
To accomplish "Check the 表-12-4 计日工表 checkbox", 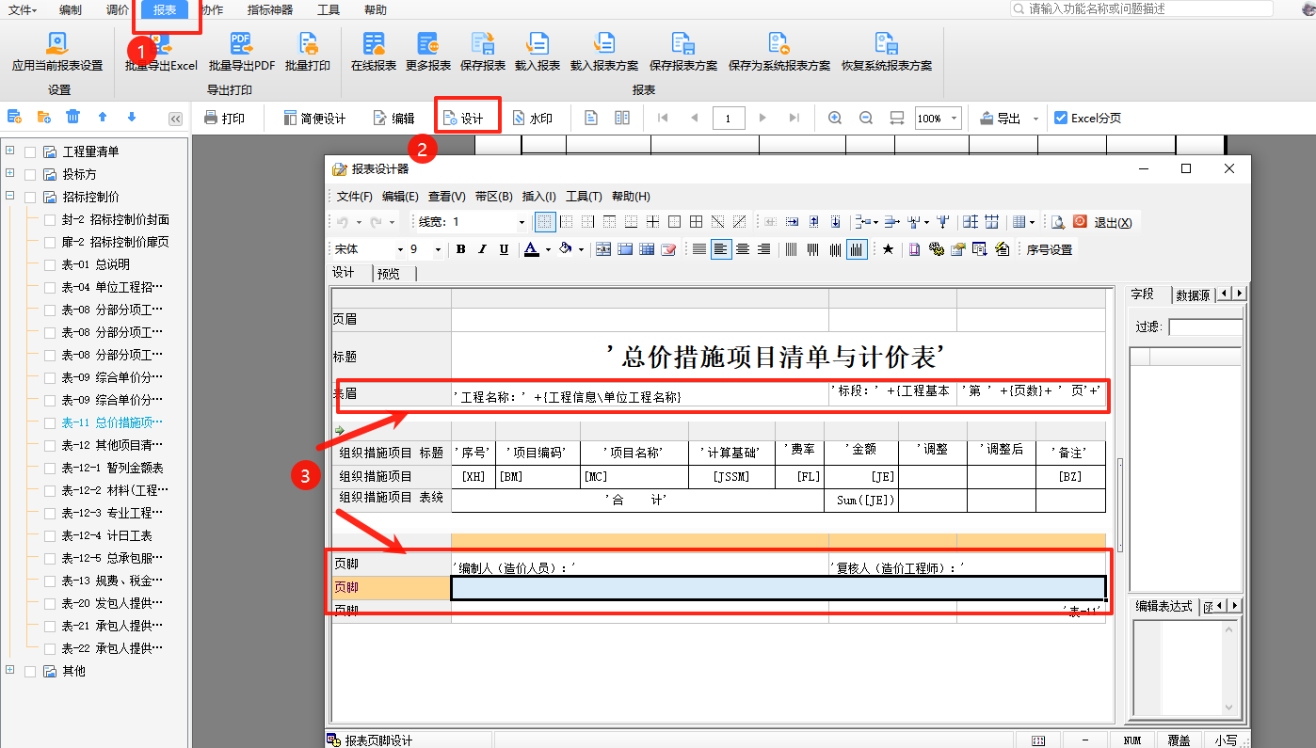I will (x=50, y=536).
